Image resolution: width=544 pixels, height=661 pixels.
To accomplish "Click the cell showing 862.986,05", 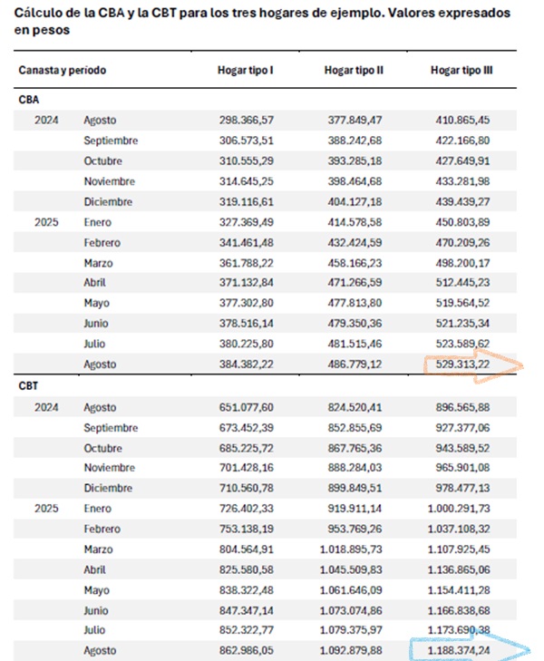I will (246, 651).
